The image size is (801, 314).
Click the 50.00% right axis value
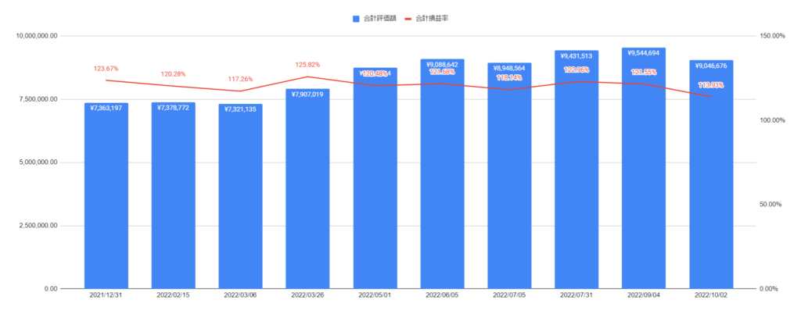[x=770, y=205]
